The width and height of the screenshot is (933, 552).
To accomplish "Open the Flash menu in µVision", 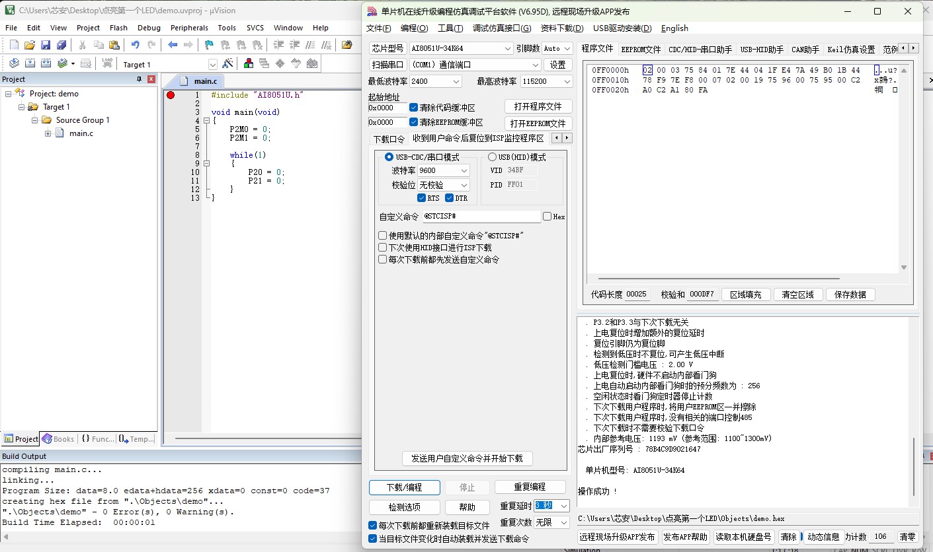I will click(119, 28).
